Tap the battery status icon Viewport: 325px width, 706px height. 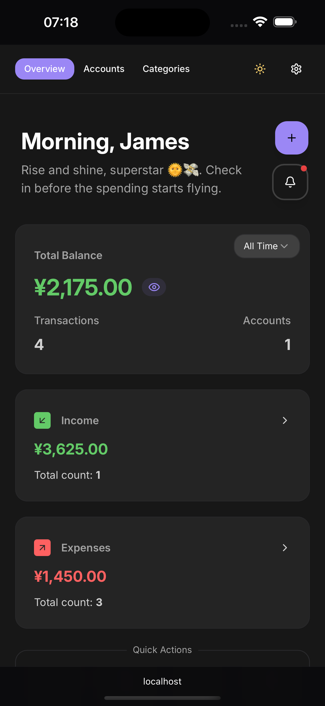284,22
